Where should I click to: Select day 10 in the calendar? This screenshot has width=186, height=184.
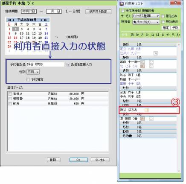click(22, 33)
